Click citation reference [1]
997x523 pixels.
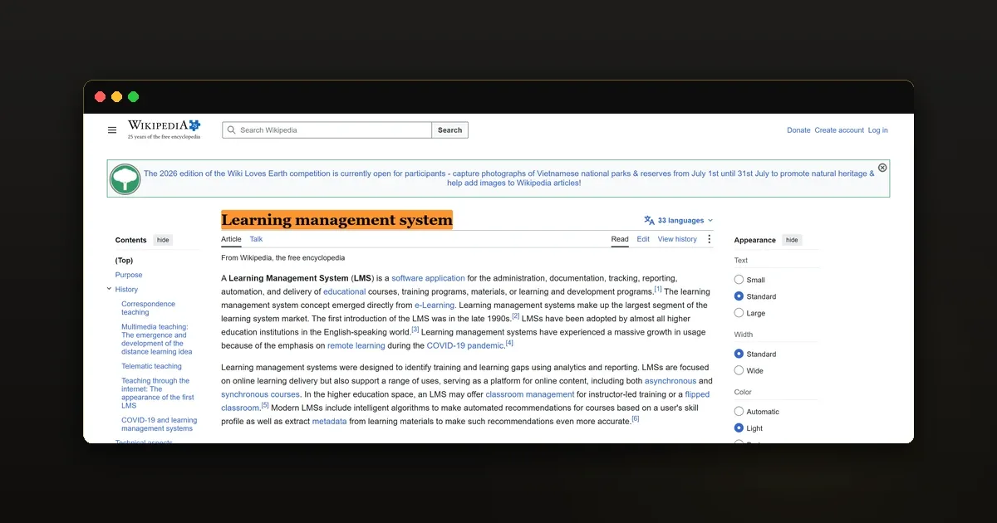(658, 289)
